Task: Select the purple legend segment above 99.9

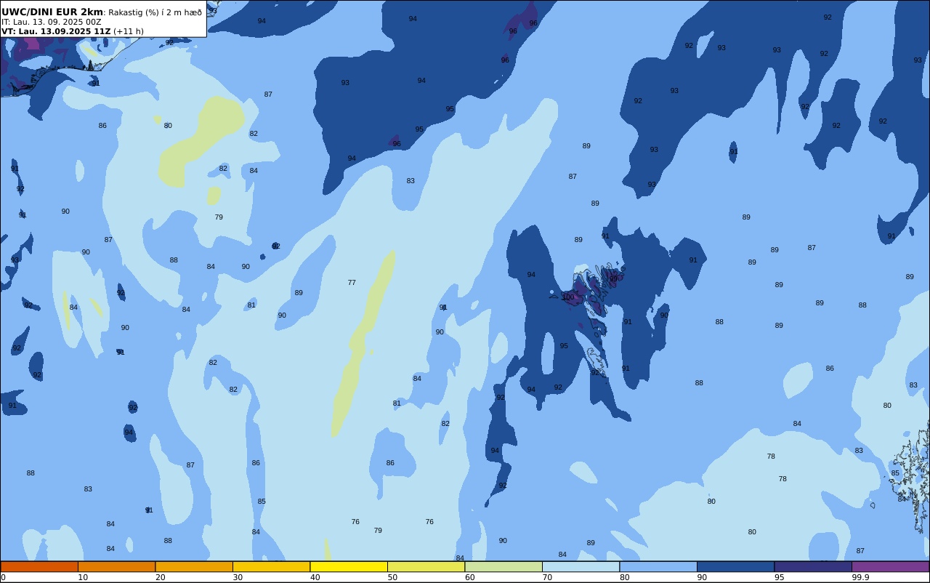Action: click(x=890, y=566)
